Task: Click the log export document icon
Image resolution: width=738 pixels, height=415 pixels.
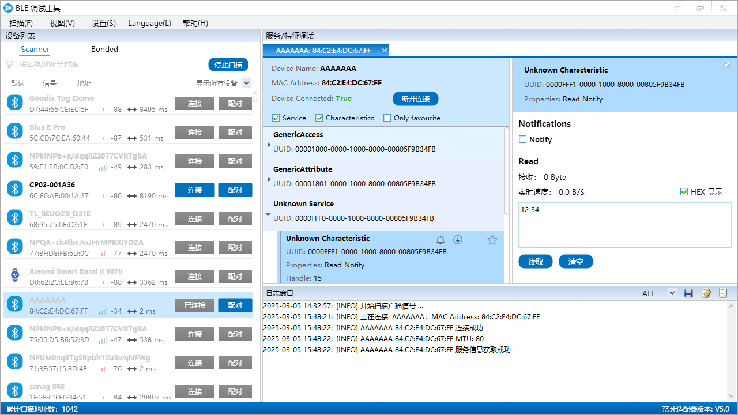Action: click(723, 293)
